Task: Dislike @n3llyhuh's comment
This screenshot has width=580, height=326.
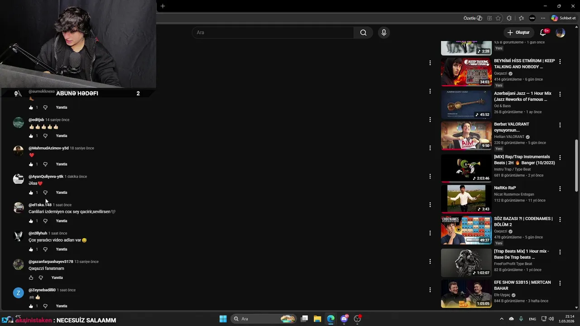Action: point(45,249)
